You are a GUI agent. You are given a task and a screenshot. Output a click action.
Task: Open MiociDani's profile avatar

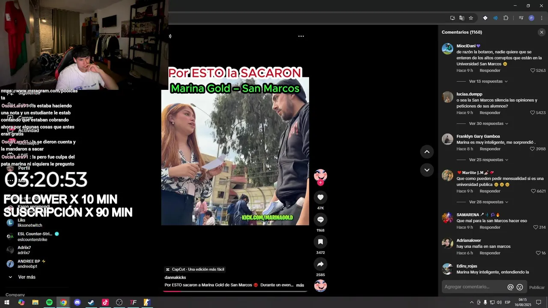[x=447, y=49]
